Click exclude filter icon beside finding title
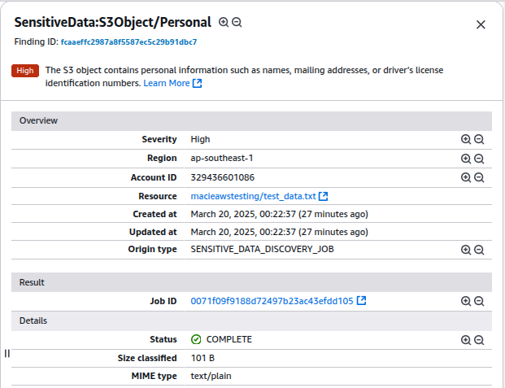 coord(237,22)
